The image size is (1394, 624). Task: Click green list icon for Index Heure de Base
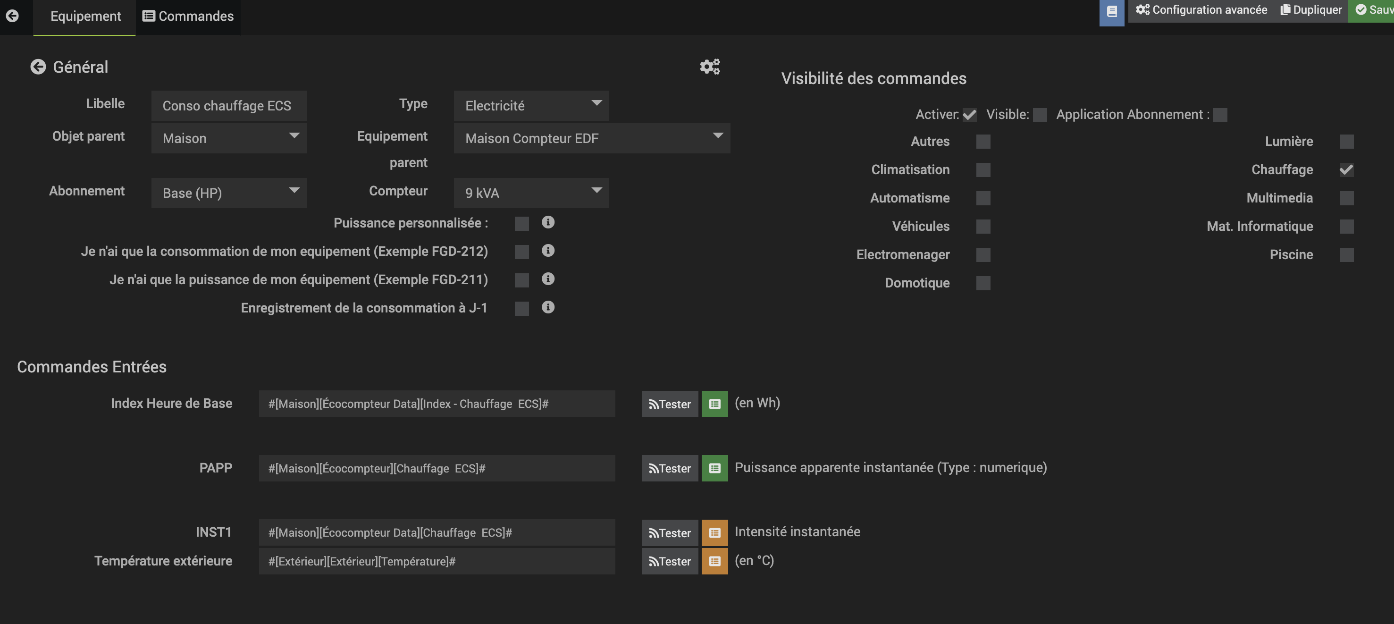714,404
